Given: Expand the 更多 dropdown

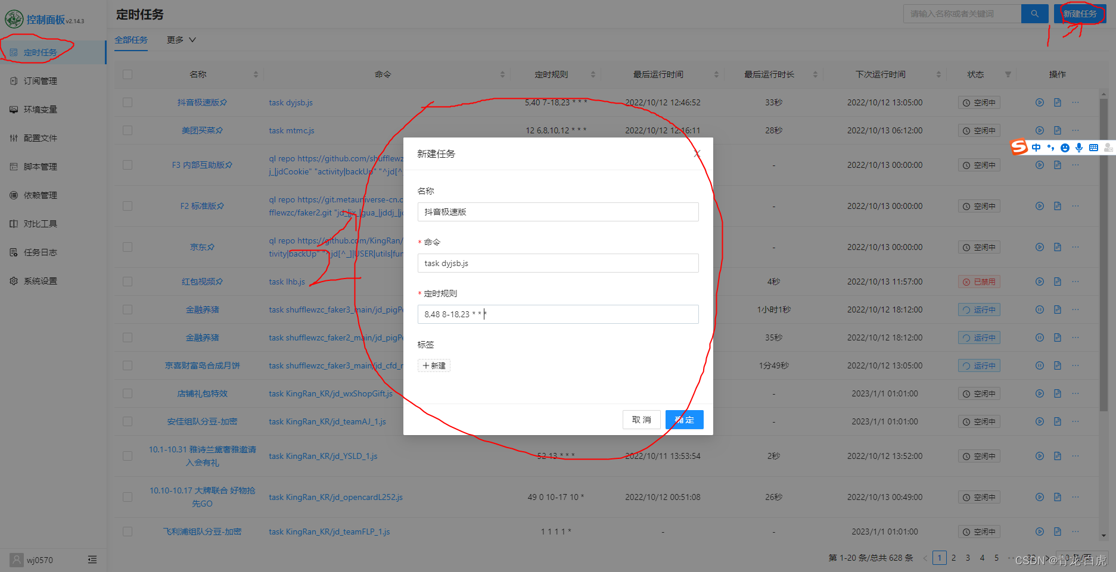Looking at the screenshot, I should point(181,40).
